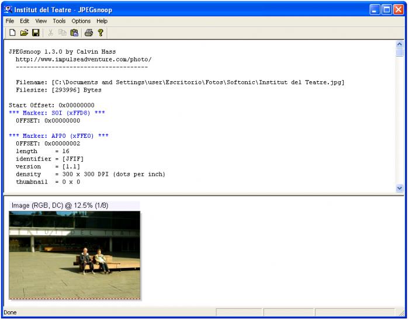Viewport: 409px width, 320px height.
Task: Print the report with the printer icon
Action: coord(89,33)
